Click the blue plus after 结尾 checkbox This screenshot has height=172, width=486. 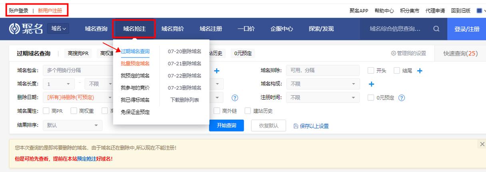click(420, 71)
